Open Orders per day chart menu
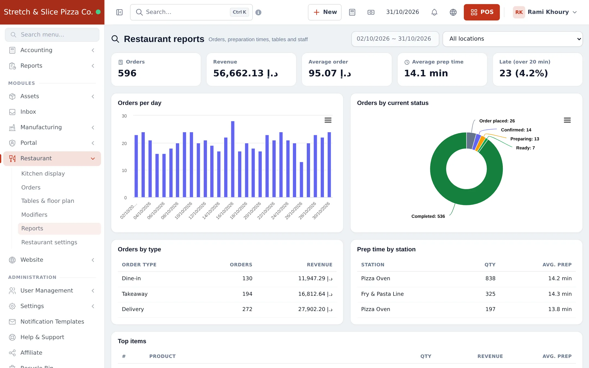 (328, 120)
